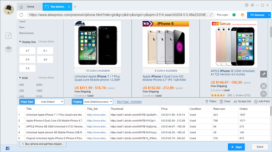Add a new tab with plus icon

(75, 7)
